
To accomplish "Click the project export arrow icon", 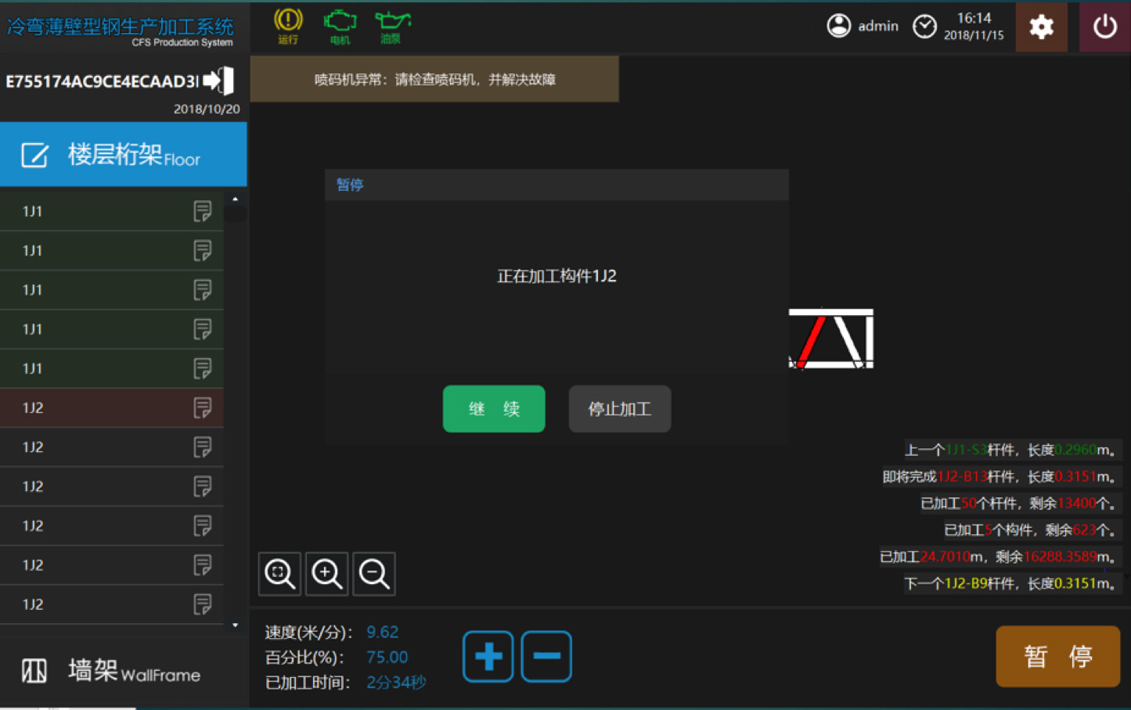I will [x=219, y=81].
